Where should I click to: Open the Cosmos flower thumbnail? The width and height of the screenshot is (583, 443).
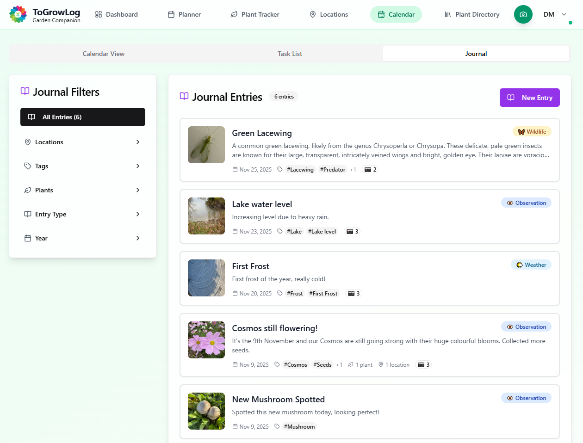click(x=206, y=340)
